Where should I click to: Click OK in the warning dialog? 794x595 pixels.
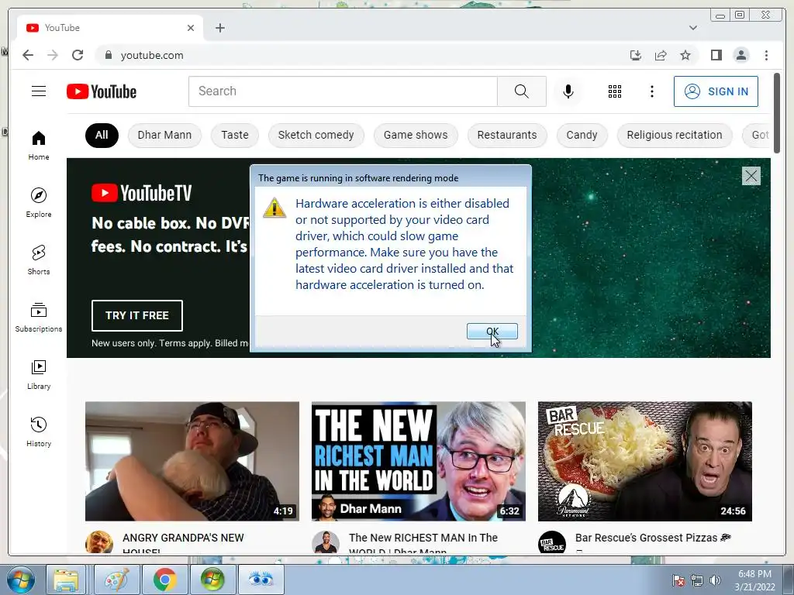click(492, 332)
